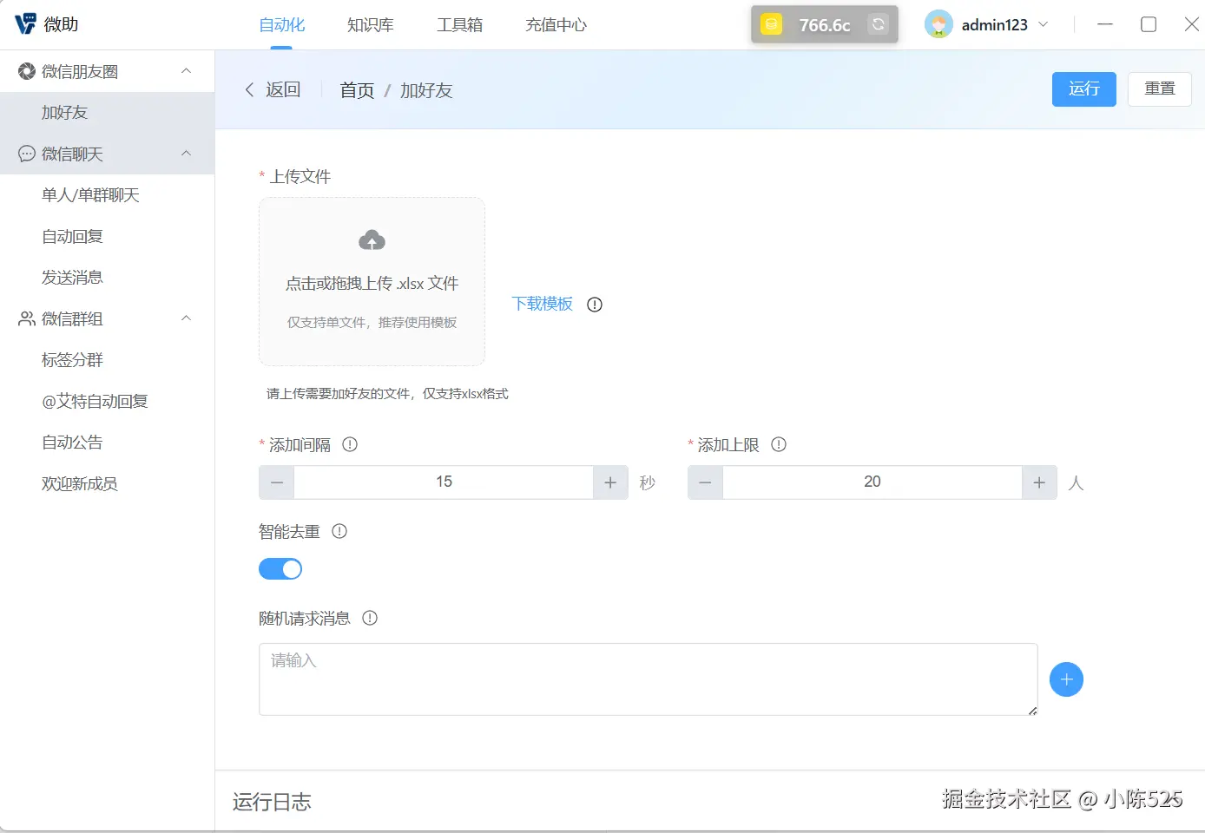Click the 下载模板 link
Viewport: 1205px width, 833px height.
[543, 304]
